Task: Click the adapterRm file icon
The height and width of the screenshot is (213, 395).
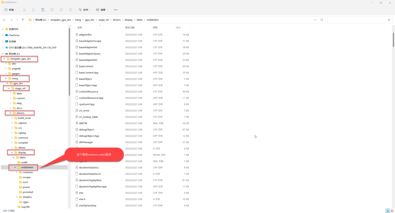Action: [77, 35]
